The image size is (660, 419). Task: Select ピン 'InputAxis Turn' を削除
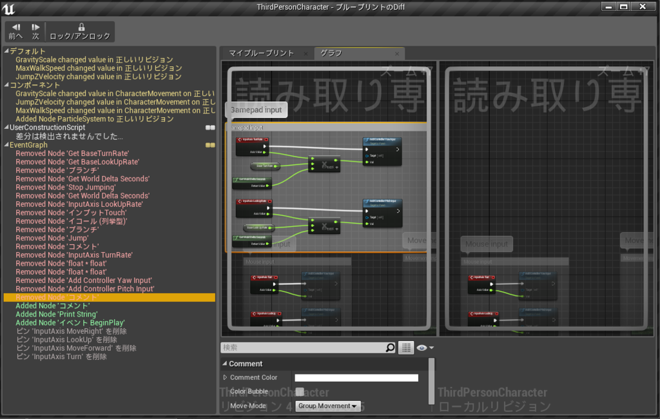point(61,356)
